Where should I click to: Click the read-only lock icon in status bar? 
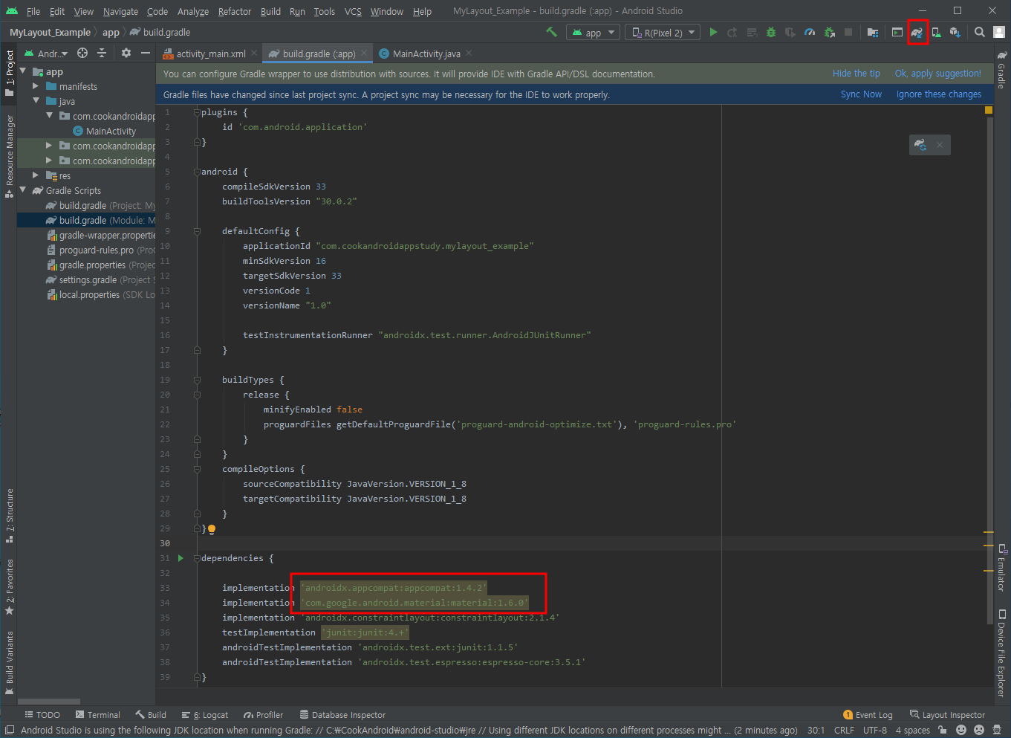(x=943, y=730)
